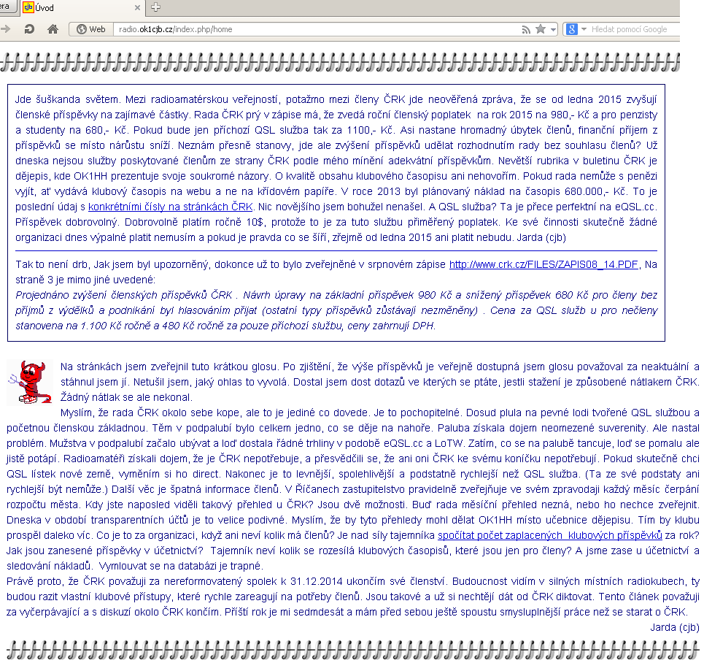Image resolution: width=704 pixels, height=671 pixels.
Task: Click the text 'Právě proto, že ČRK považuji'
Action: pyautogui.click(x=82, y=581)
